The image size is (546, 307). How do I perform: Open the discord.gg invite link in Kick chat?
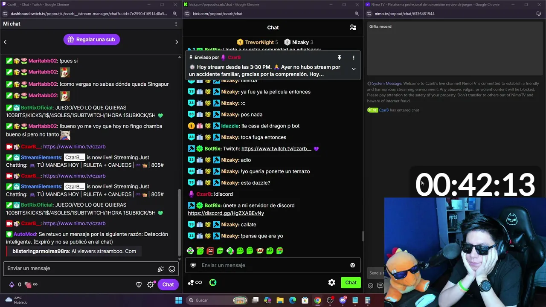pyautogui.click(x=226, y=213)
